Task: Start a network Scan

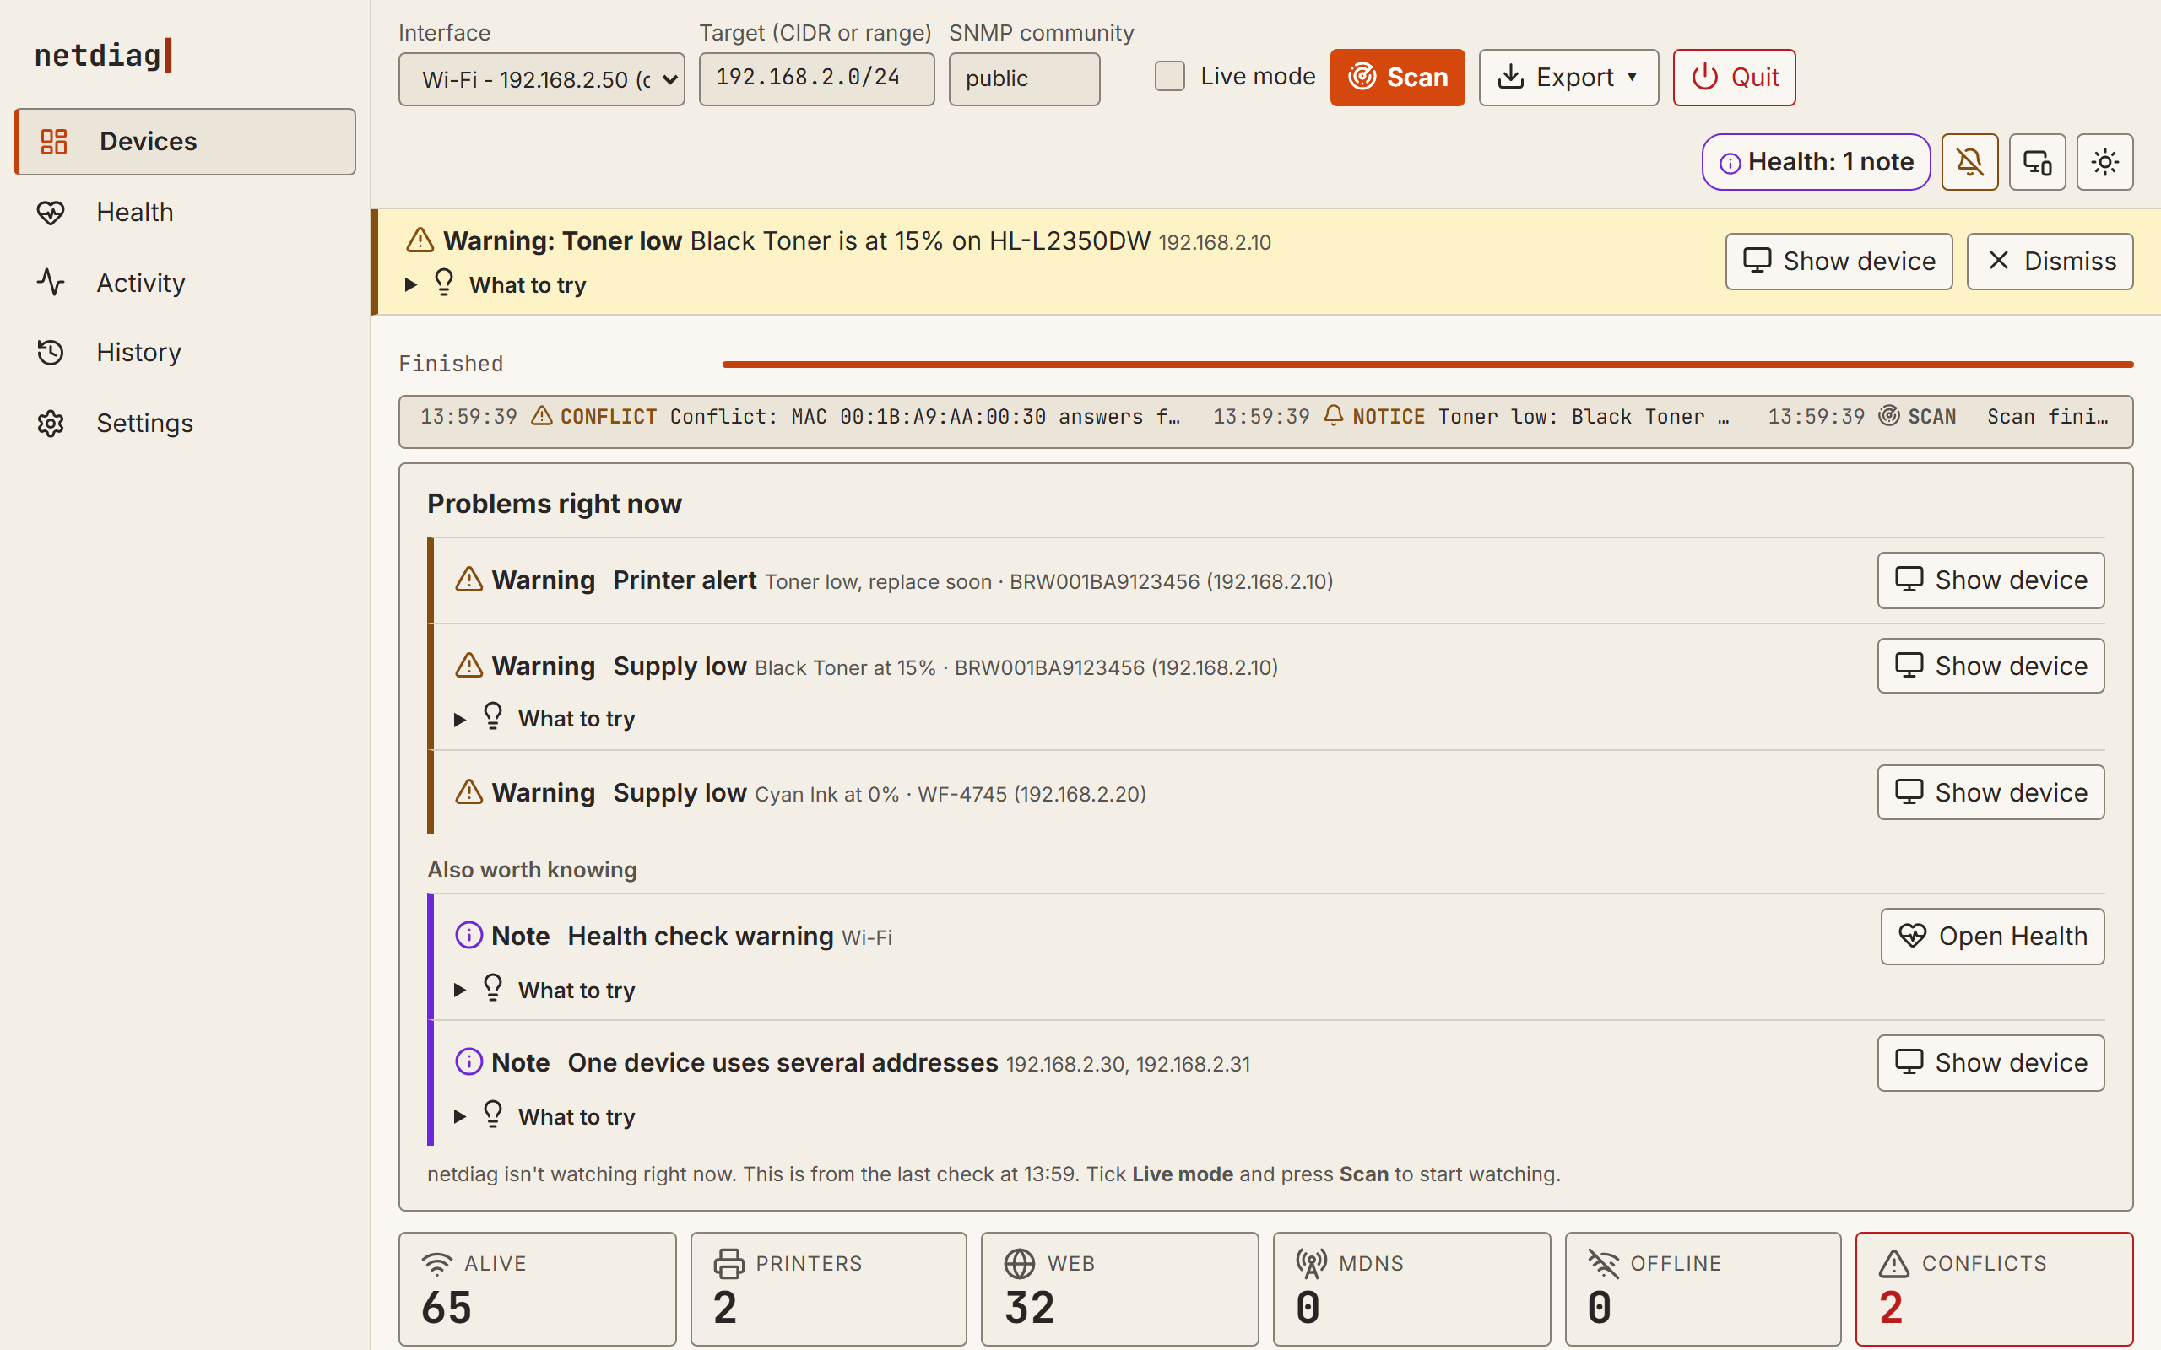Action: point(1398,78)
